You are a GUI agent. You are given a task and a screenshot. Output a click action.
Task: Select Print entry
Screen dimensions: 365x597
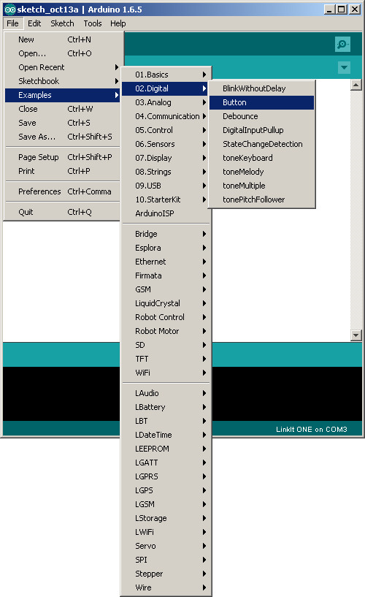point(63,171)
